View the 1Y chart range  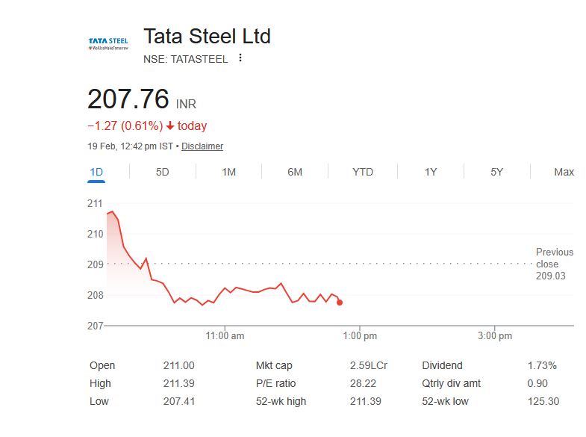coord(431,172)
